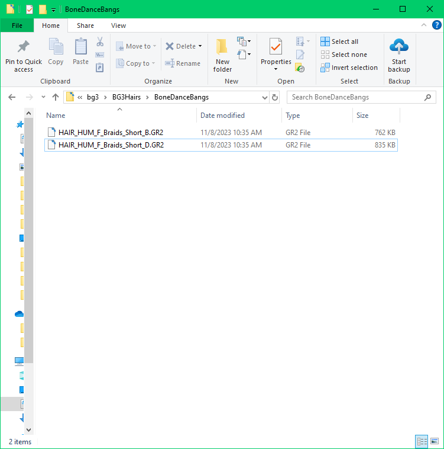
Task: Click the Rename button
Action: point(183,63)
